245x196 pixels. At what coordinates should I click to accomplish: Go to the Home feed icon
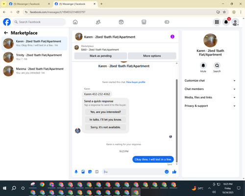coord(75,22)
